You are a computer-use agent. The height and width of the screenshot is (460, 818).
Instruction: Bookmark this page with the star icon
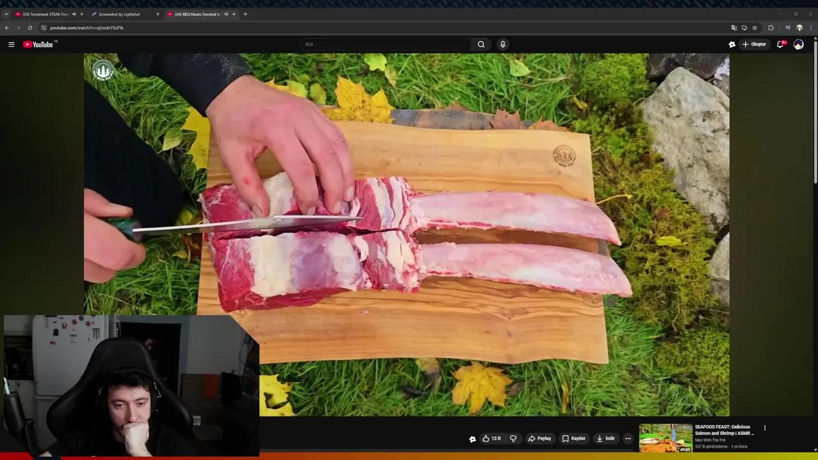click(755, 27)
